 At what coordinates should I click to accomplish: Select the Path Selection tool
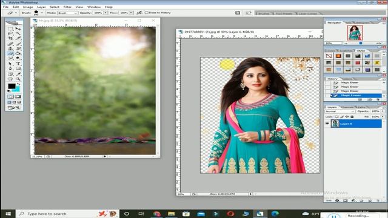pyautogui.click(x=10, y=64)
